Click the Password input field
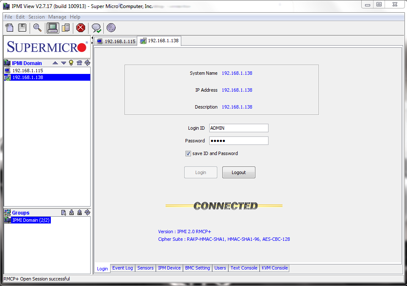Viewport: 407px width, 286px height. 238,141
